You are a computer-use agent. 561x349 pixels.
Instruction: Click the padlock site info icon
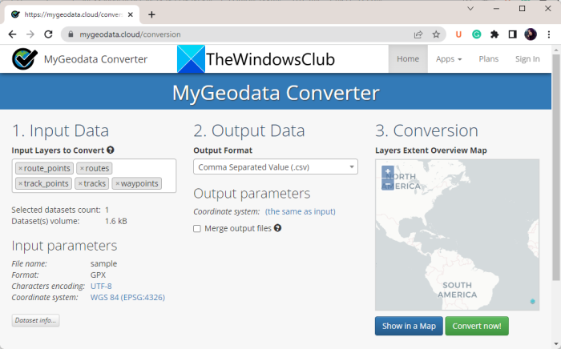pyautogui.click(x=71, y=34)
